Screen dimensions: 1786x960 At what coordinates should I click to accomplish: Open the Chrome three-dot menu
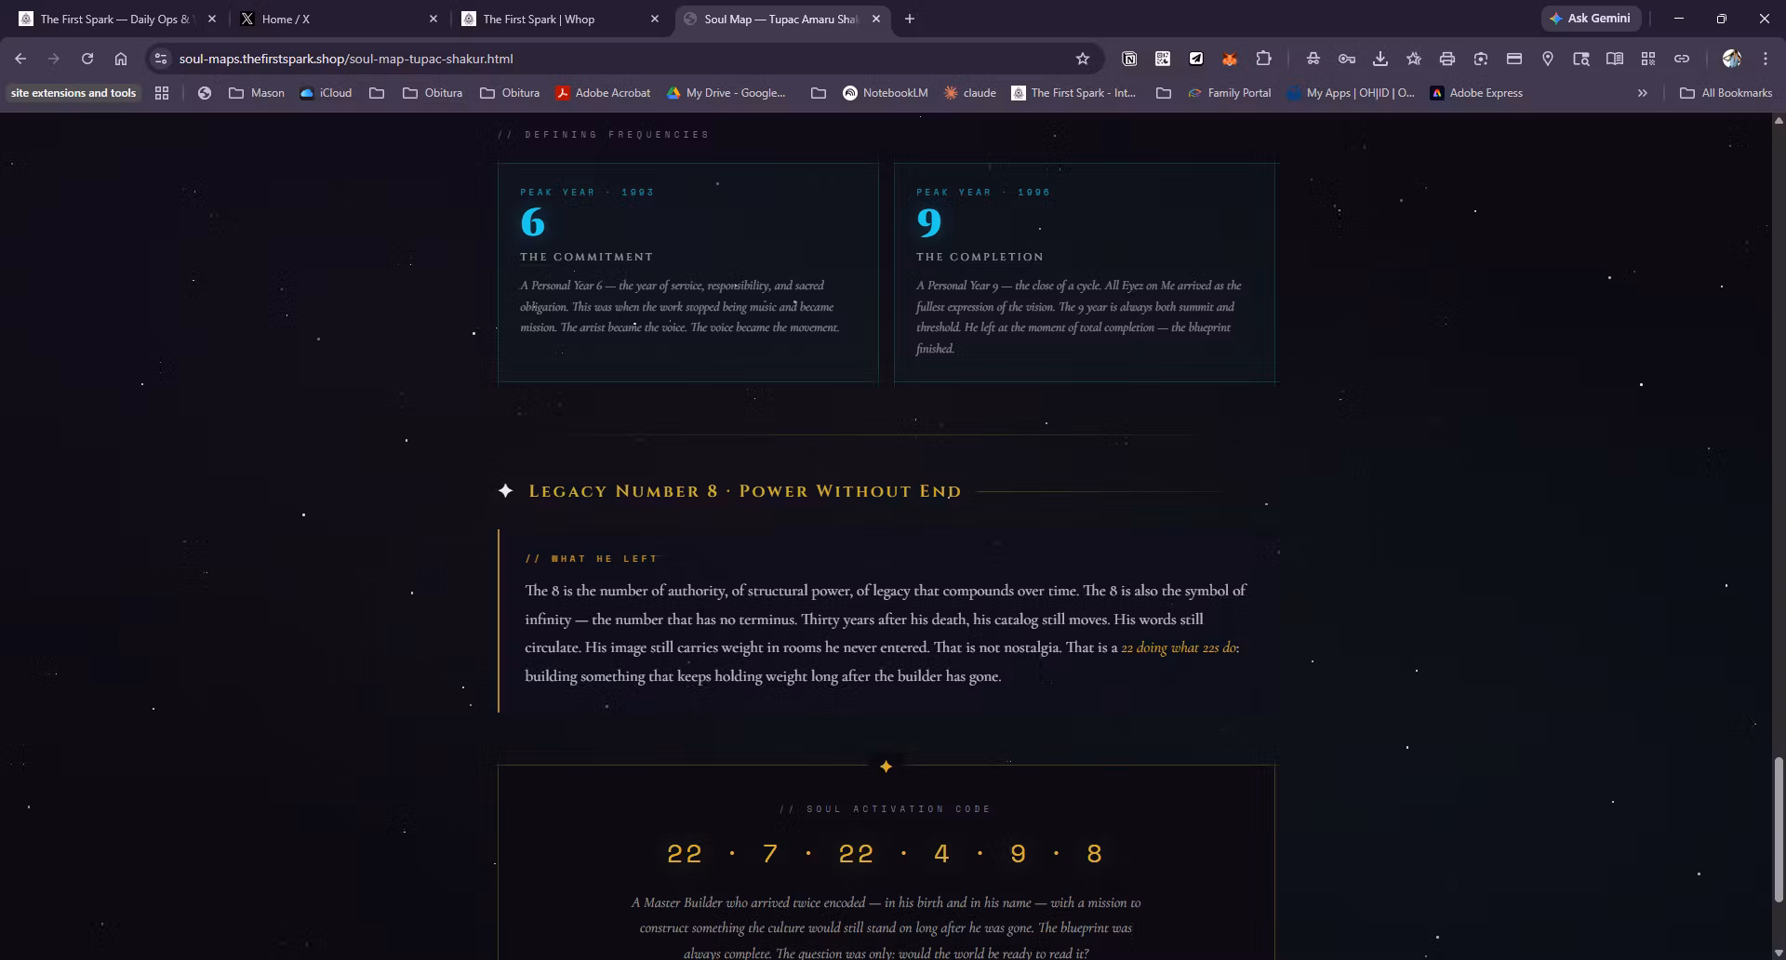point(1766,59)
